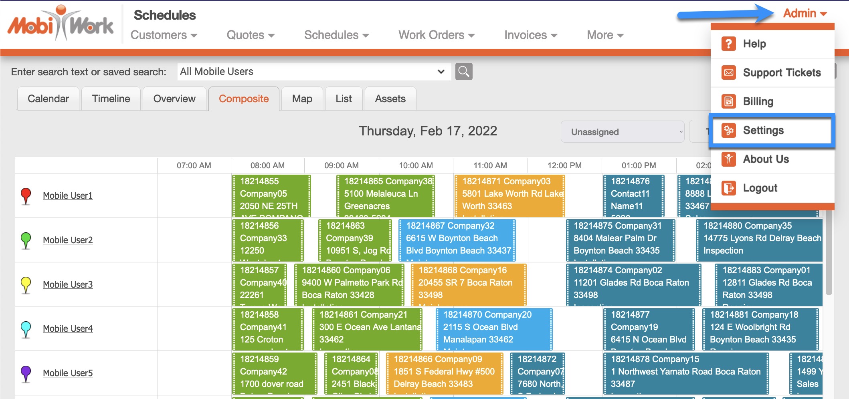Screen dimensions: 849x399
Task: Open the All Mobile Users dropdown
Action: pos(314,72)
